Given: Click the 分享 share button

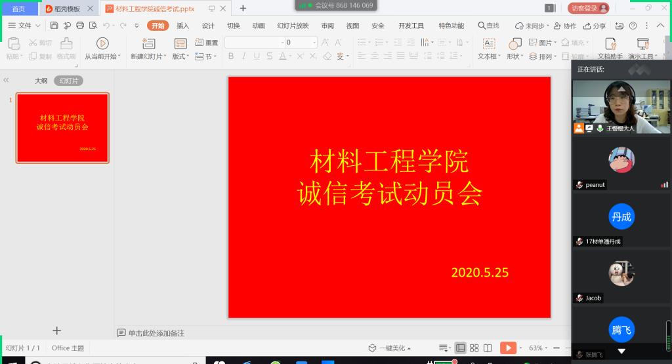Looking at the screenshot, I should 595,26.
